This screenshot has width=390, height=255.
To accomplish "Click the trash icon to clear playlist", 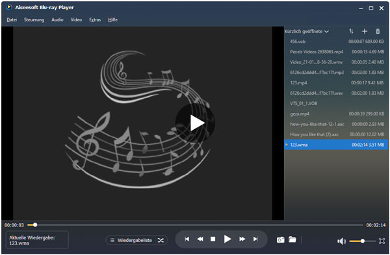I will point(378,31).
